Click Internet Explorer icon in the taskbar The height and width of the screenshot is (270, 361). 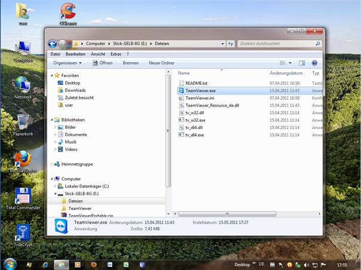click(45, 265)
